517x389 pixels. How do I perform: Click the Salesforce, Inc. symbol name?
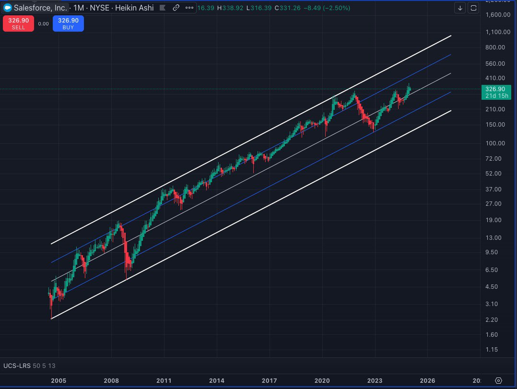pos(40,8)
